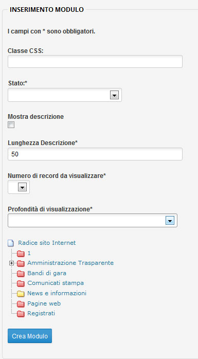198x359 pixels.
Task: Open the Bandi di gara link
Action: click(47, 273)
